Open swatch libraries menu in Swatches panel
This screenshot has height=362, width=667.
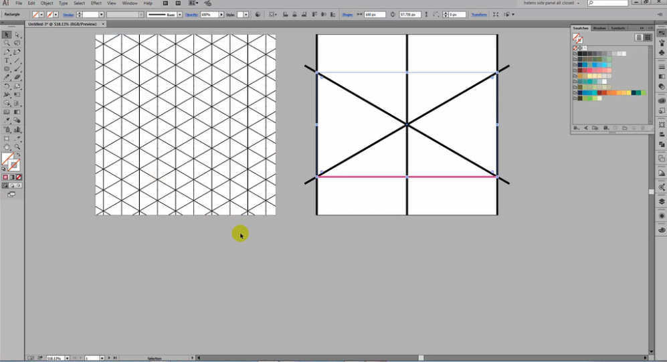click(x=576, y=128)
